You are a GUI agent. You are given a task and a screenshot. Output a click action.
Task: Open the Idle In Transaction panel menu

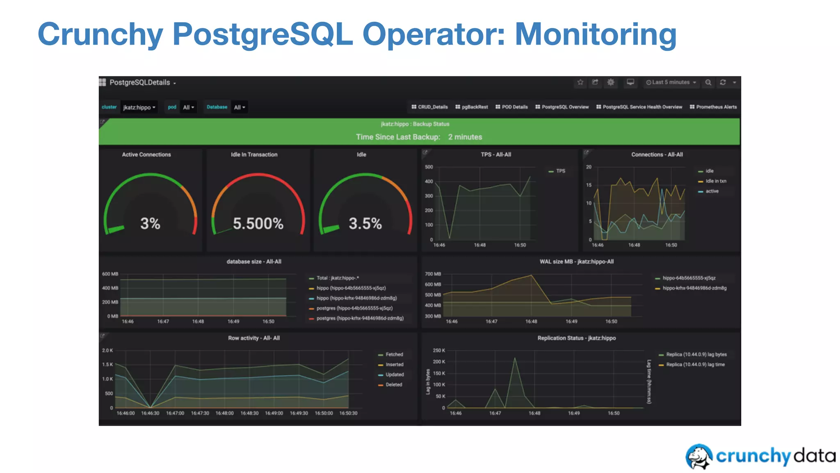click(254, 155)
